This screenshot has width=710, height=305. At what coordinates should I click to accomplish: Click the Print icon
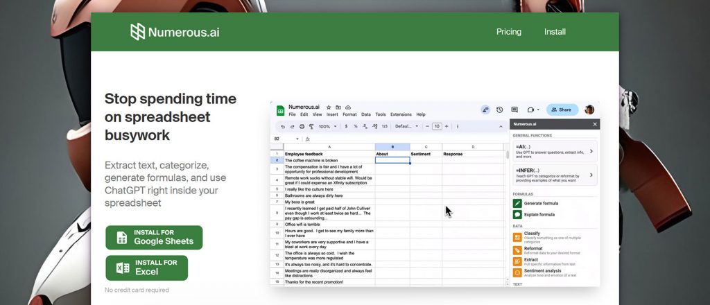click(x=302, y=127)
